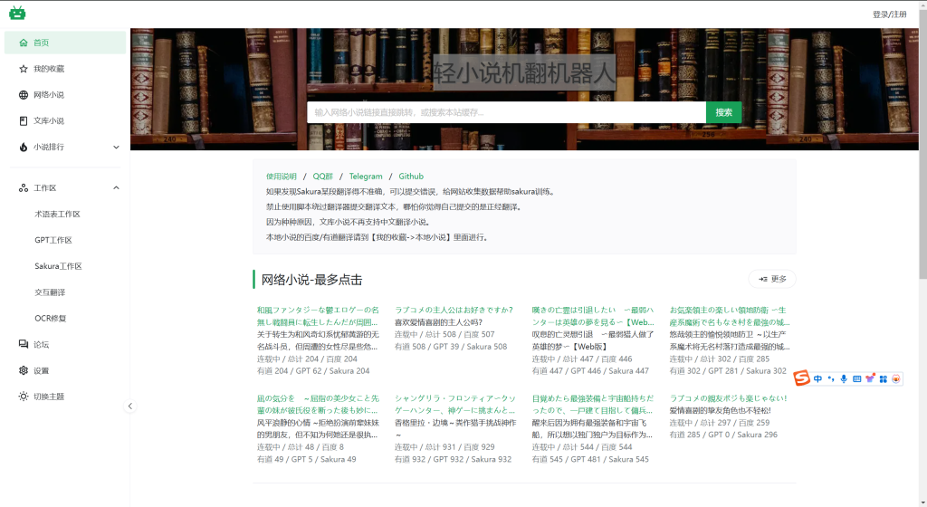The image size is (927, 507).
Task: Open the 使用说明 link
Action: point(282,176)
